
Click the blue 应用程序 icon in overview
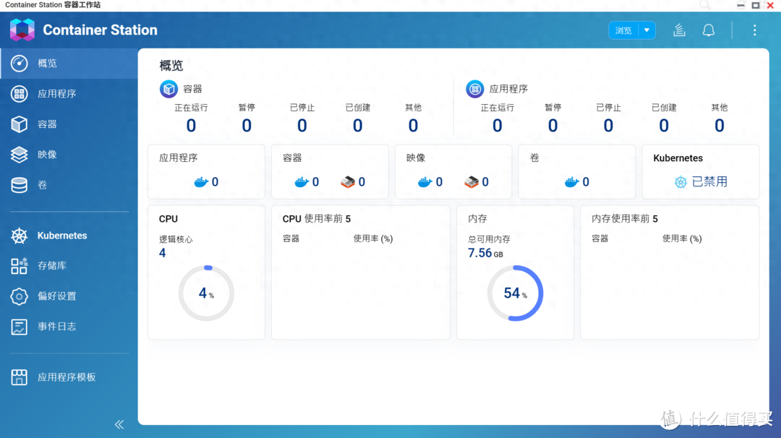coord(474,89)
